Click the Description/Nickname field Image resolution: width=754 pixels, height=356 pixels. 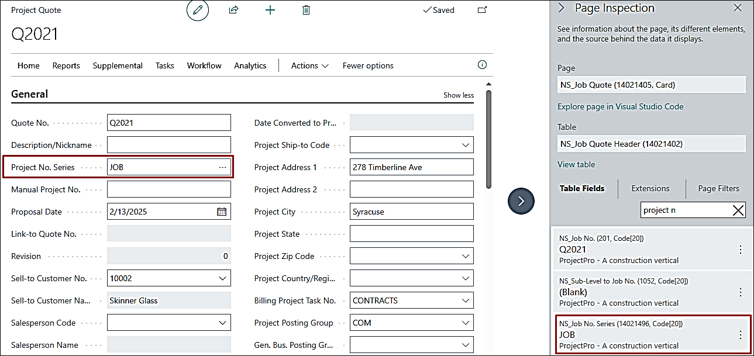[169, 145]
